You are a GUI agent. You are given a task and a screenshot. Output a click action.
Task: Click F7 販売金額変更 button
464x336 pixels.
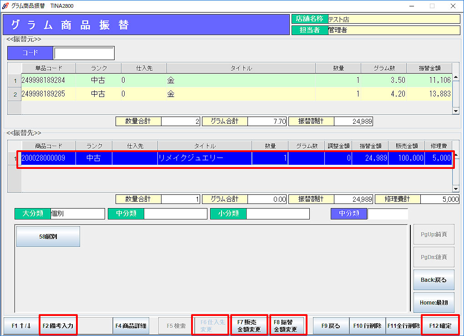coord(249,326)
